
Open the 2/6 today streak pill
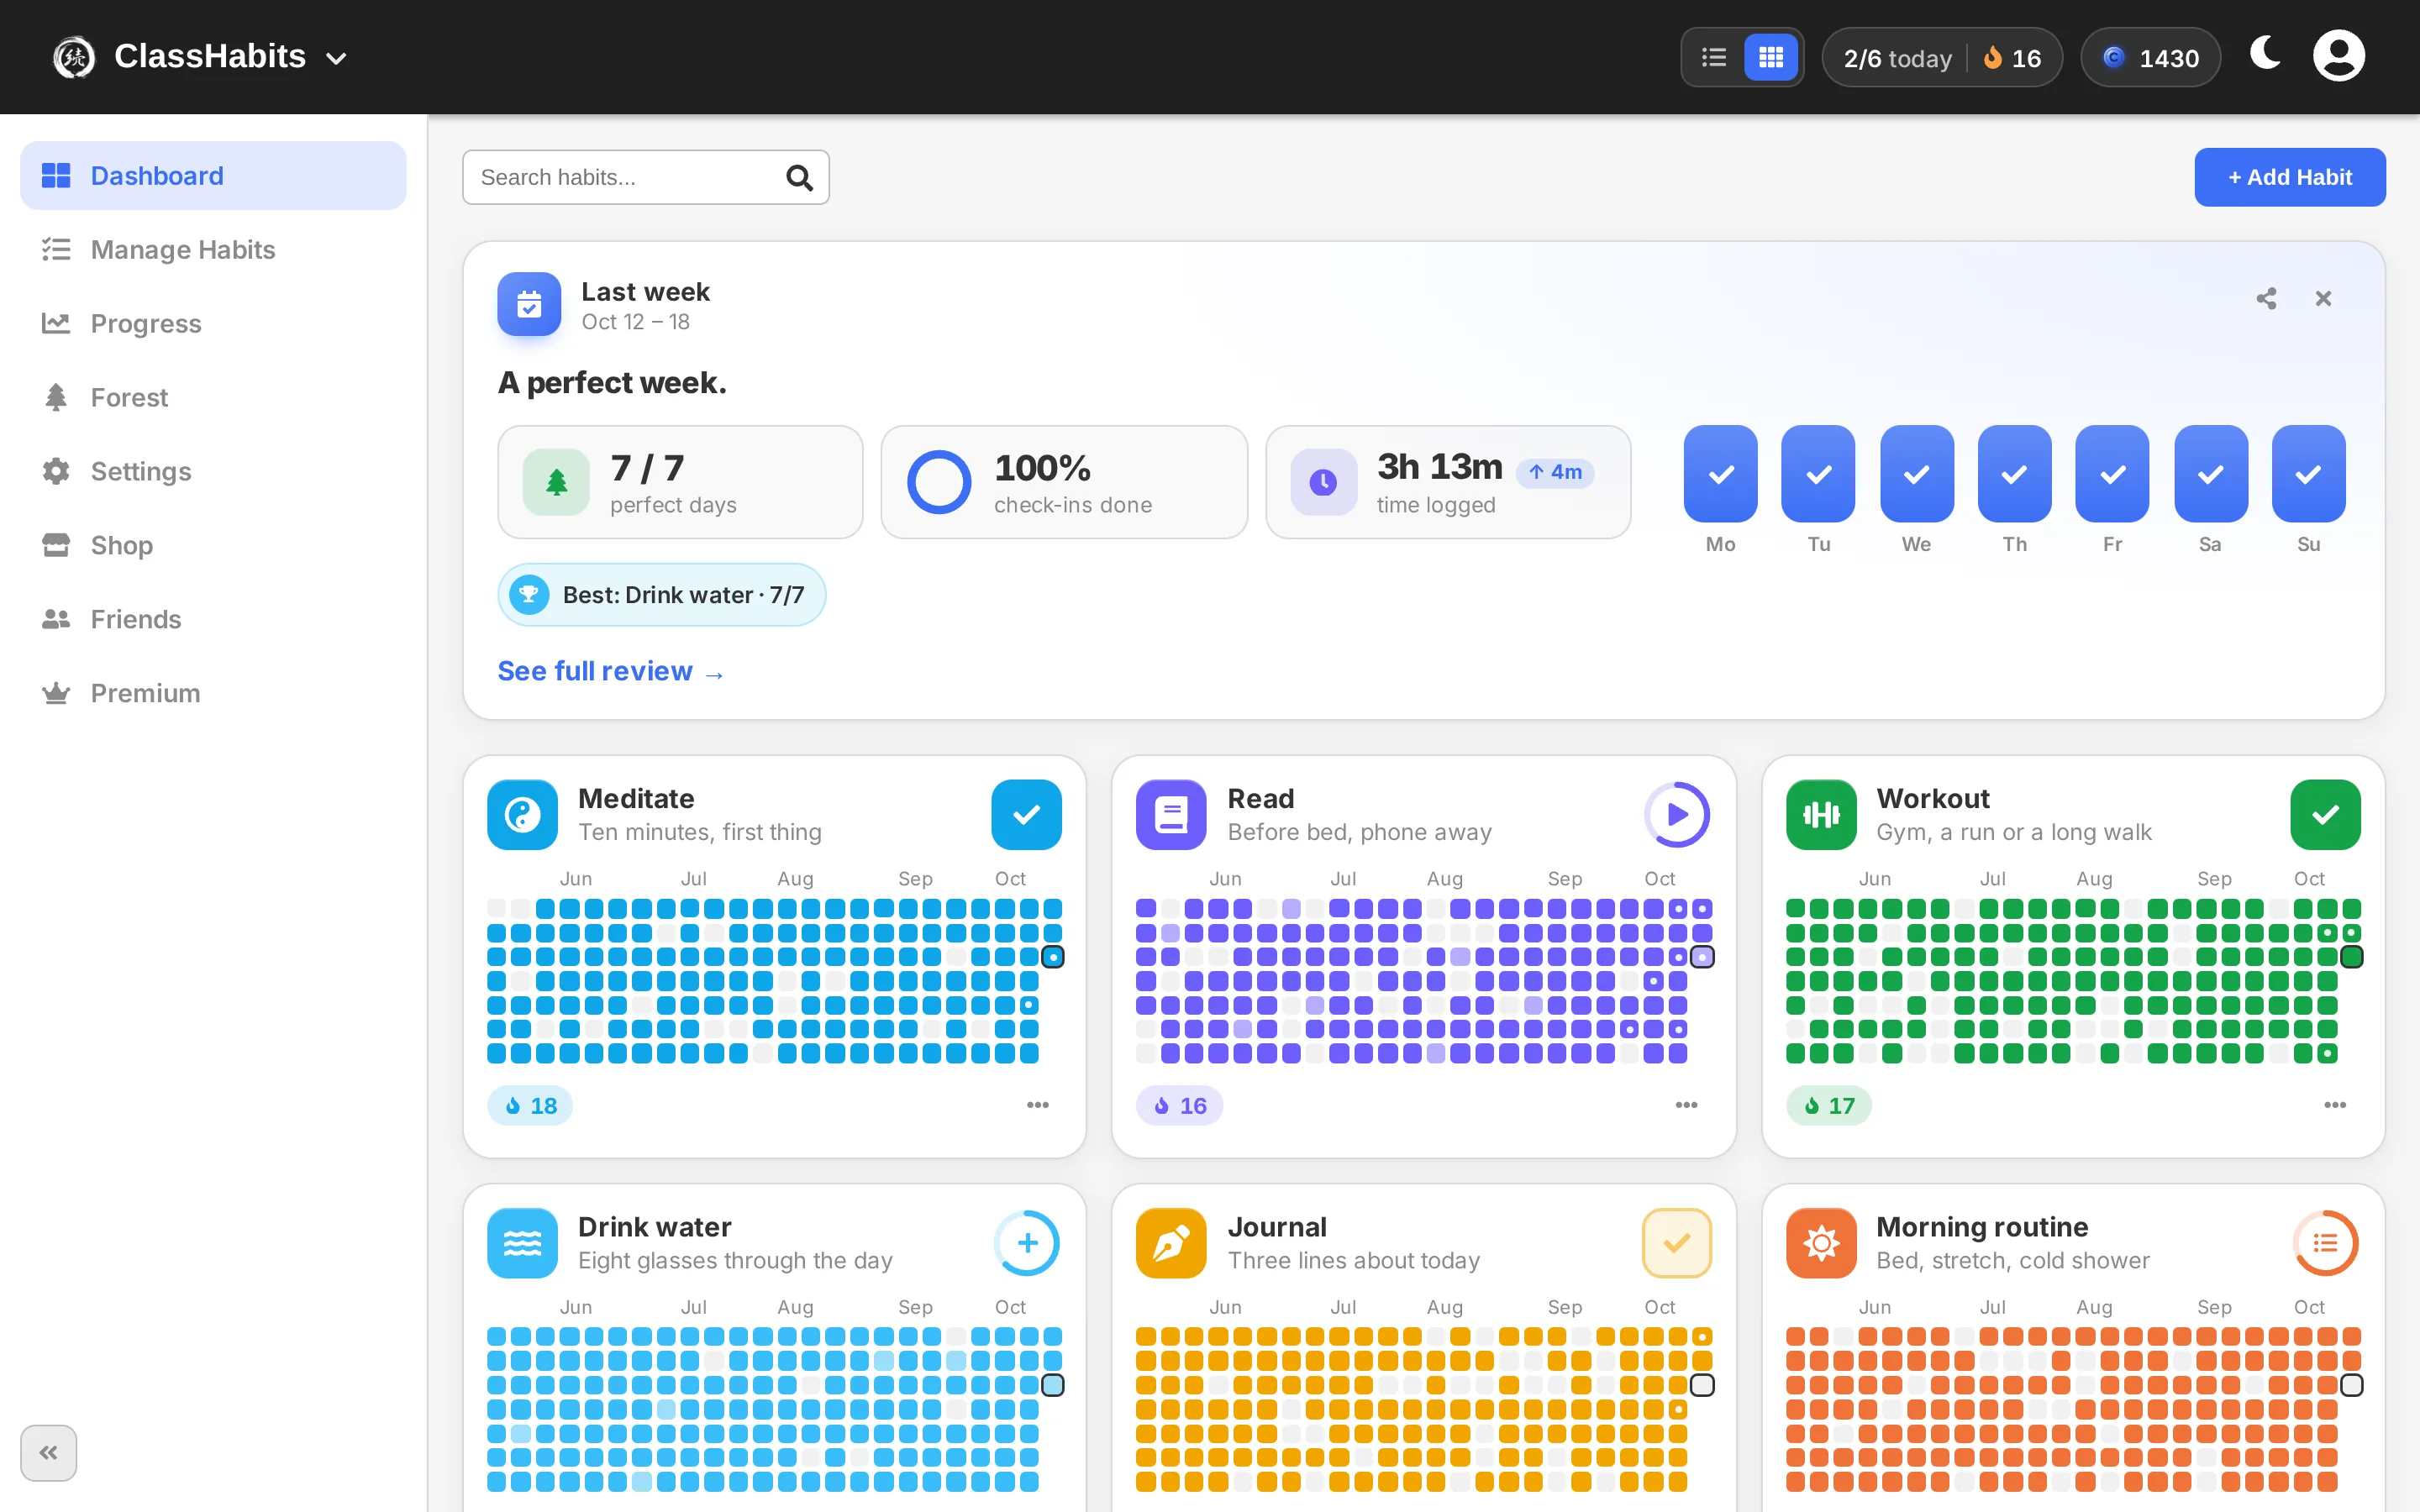pyautogui.click(x=1942, y=58)
